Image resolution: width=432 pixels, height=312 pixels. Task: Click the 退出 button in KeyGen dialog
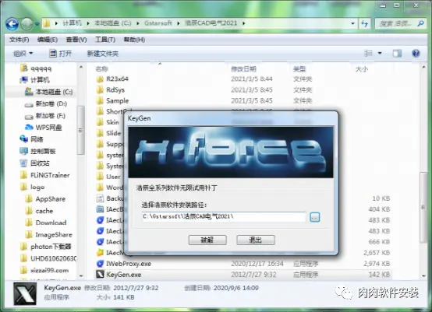pos(256,240)
